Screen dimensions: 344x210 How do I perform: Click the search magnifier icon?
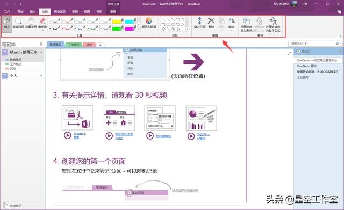pos(337,44)
